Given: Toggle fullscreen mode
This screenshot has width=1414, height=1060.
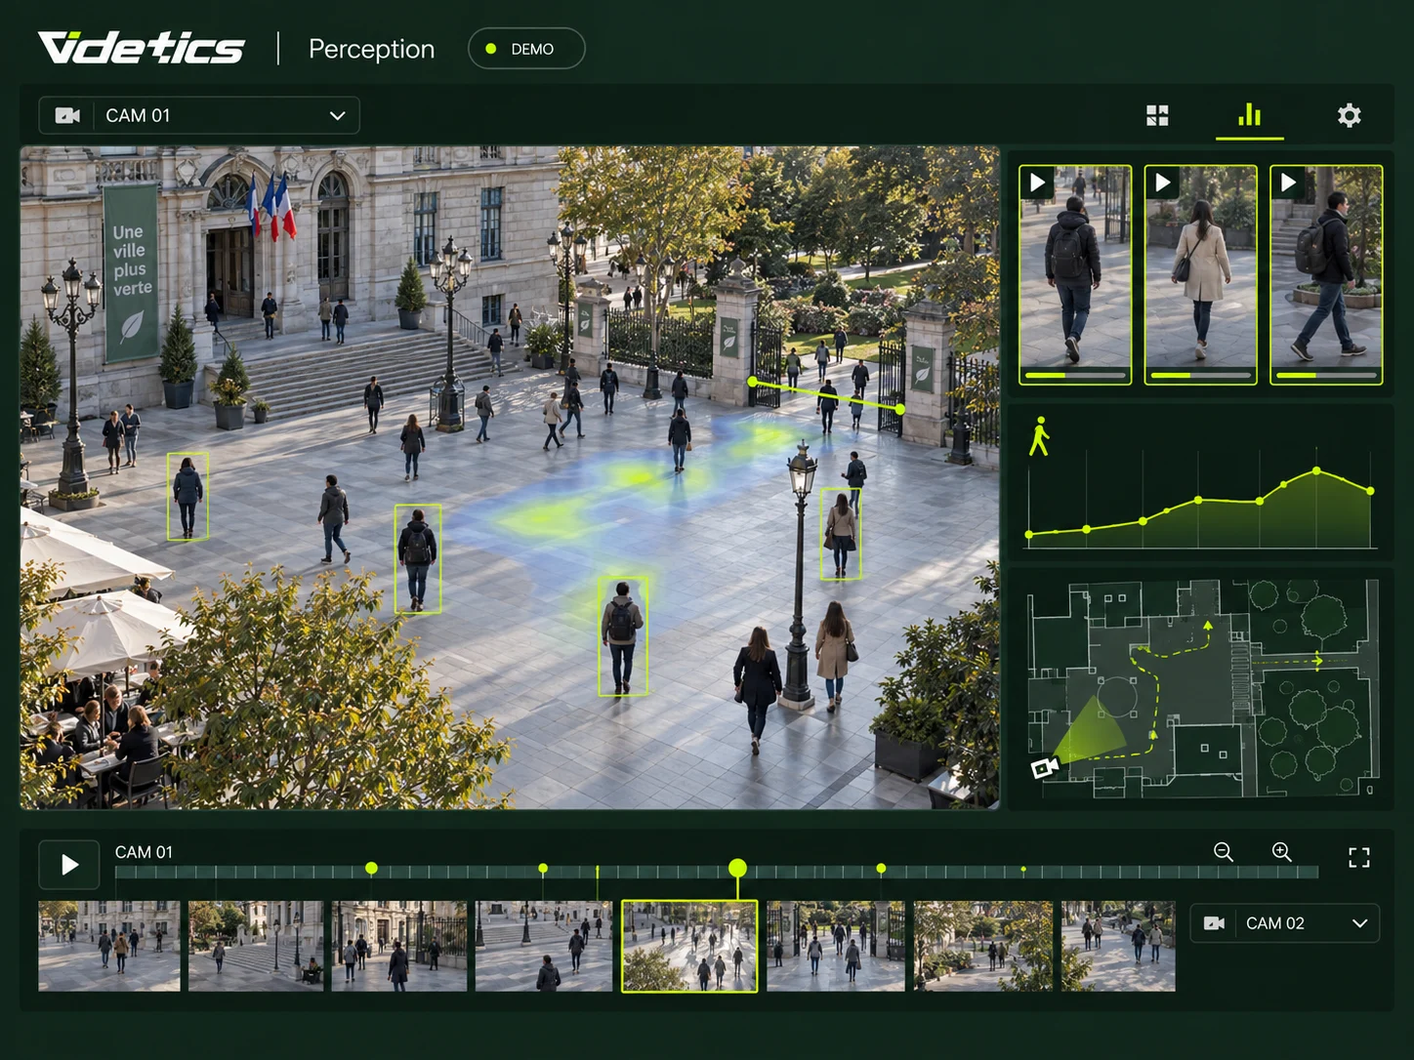Looking at the screenshot, I should (x=1358, y=858).
